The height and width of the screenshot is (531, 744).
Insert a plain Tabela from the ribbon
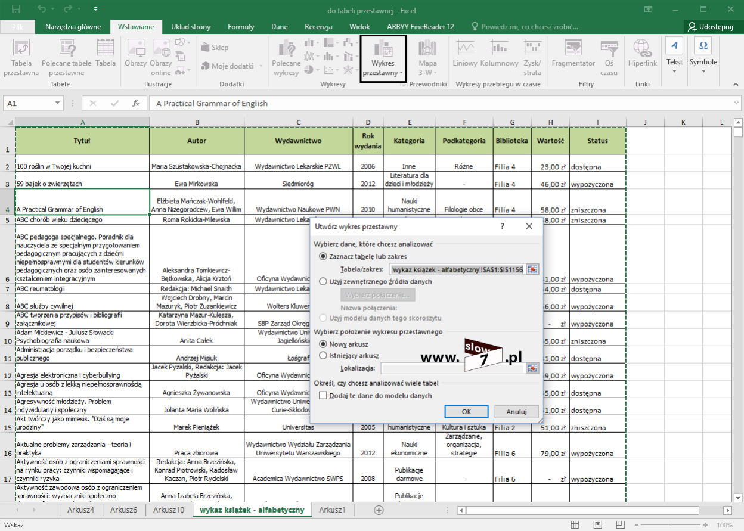[106, 54]
